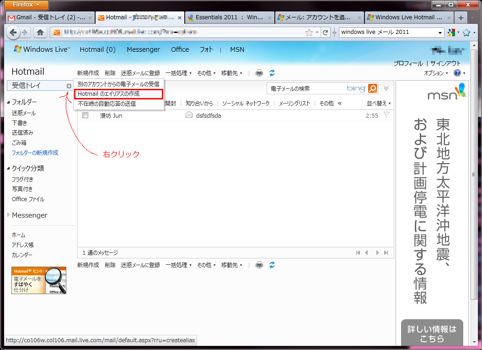Open Messenger in header navigation
This screenshot has width=482, height=350.
click(143, 49)
